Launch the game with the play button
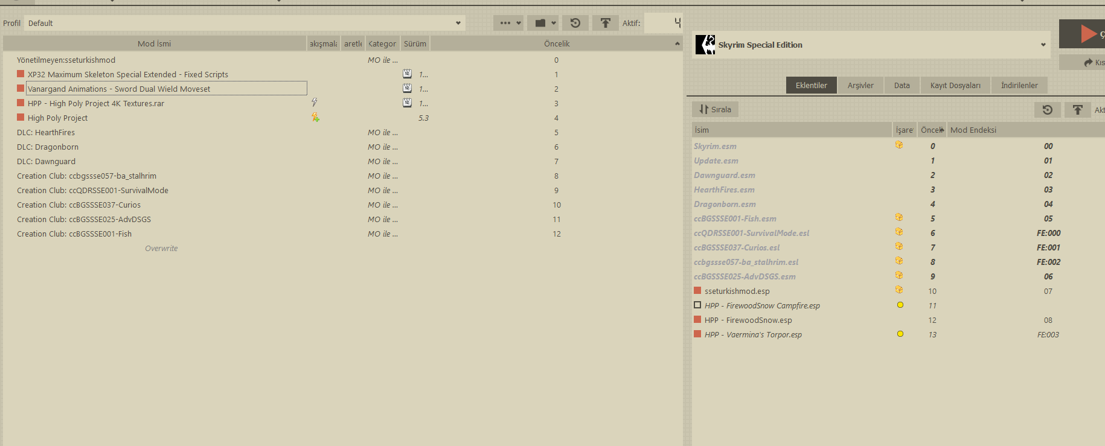This screenshot has height=446, width=1105. (1087, 34)
